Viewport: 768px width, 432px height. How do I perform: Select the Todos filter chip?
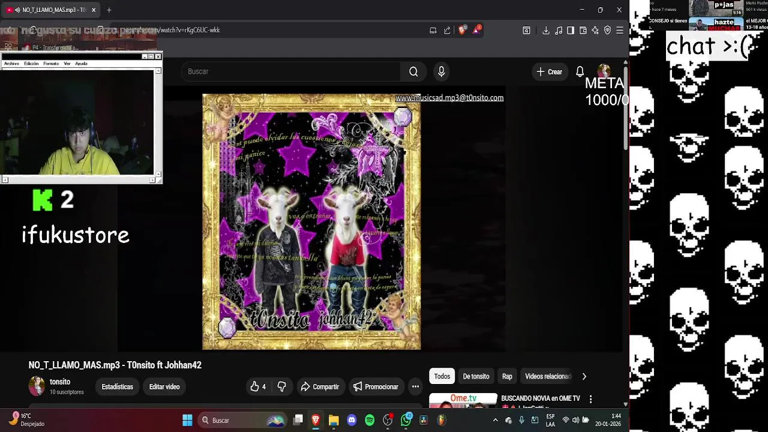click(x=442, y=376)
